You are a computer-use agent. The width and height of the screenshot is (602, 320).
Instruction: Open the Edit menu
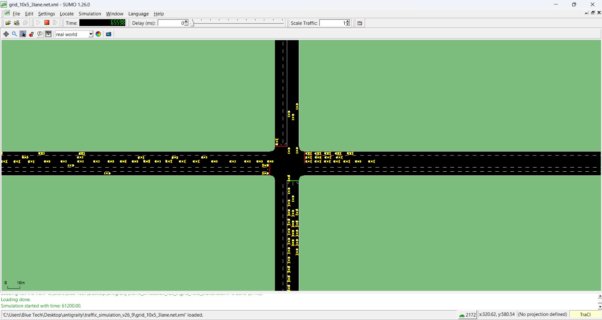click(x=29, y=14)
